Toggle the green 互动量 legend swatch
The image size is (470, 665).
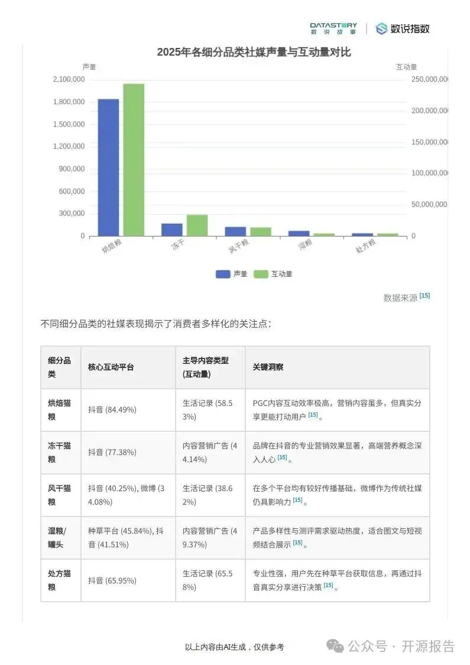point(261,274)
